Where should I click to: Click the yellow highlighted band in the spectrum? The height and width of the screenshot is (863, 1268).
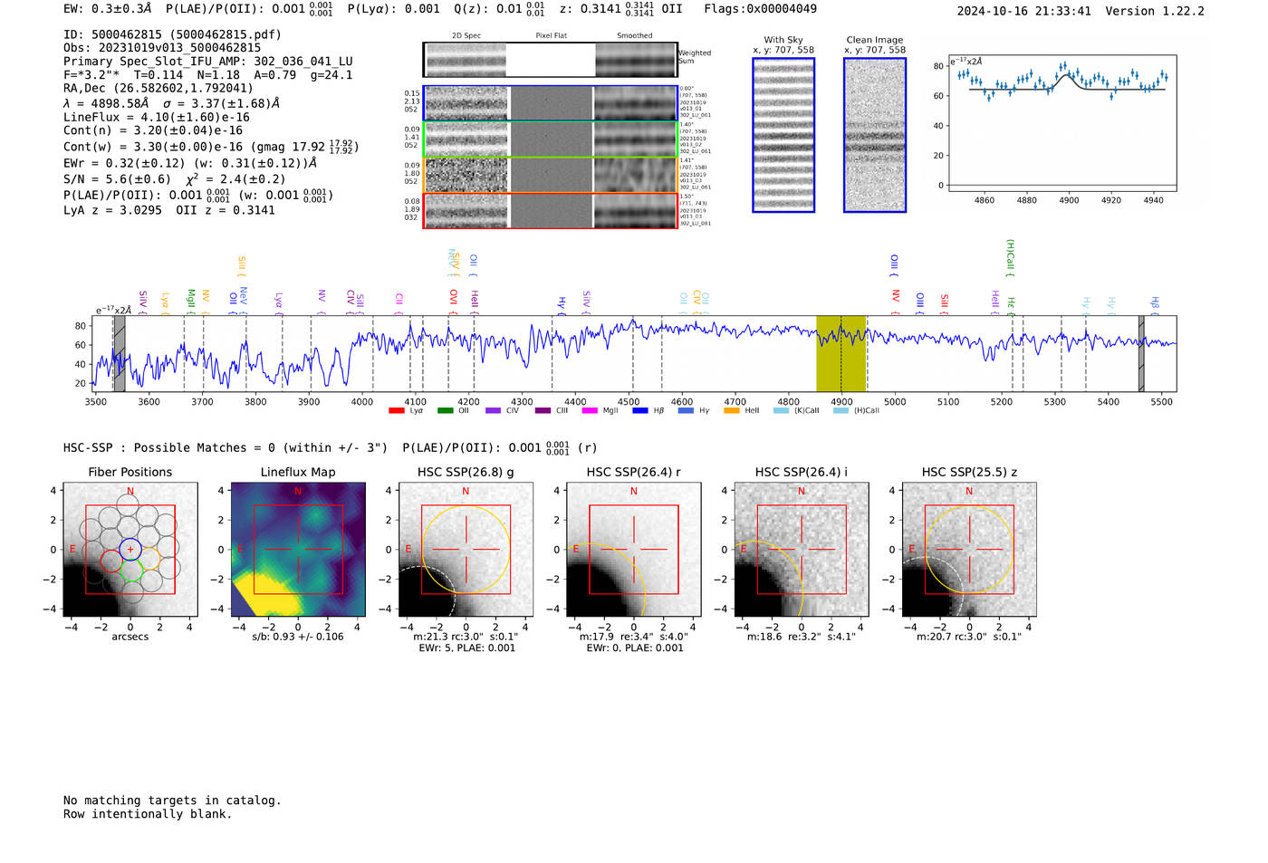(x=841, y=354)
